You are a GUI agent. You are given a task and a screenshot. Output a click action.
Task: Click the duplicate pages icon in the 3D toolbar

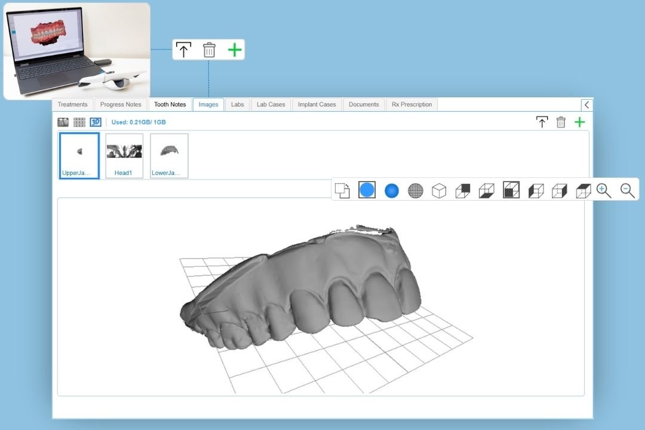coord(342,190)
